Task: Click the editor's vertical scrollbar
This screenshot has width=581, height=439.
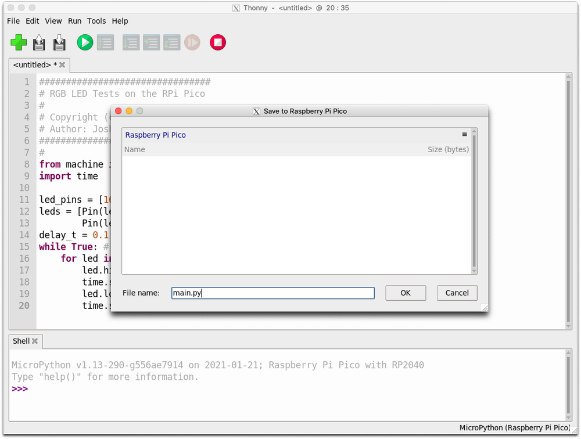Action: (568, 201)
